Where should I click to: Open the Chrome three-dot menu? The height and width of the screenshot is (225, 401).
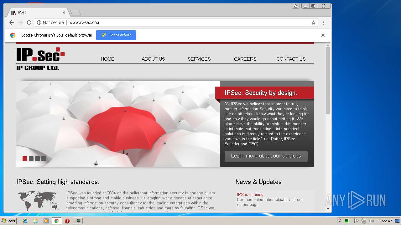click(x=324, y=22)
